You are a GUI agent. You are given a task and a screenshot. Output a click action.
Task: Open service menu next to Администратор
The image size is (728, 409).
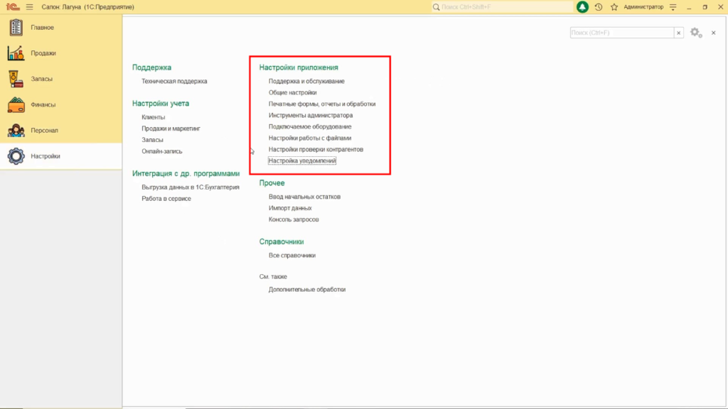[x=673, y=7]
